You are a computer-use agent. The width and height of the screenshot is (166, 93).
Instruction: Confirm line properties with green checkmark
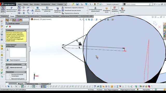(x=7, y=26)
